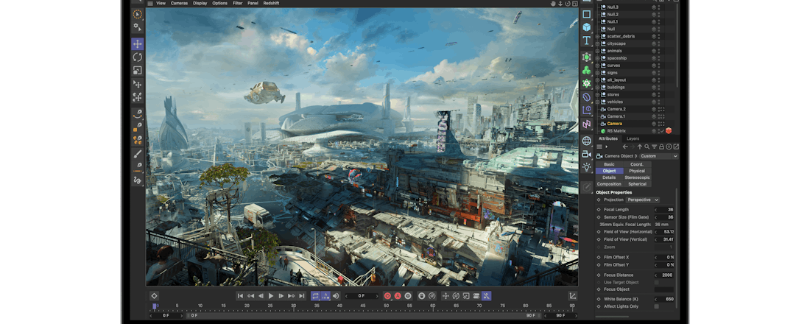Open the globe environment icon

[x=586, y=141]
